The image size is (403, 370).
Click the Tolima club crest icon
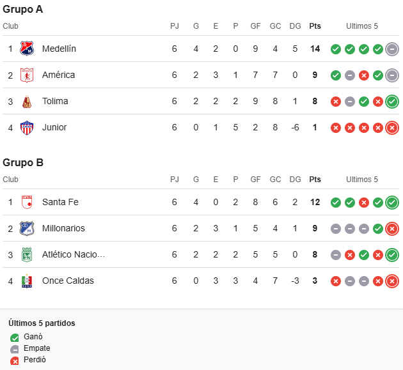tap(26, 101)
